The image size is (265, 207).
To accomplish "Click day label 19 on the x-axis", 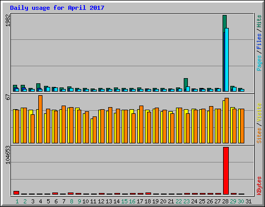I will point(155,201).
